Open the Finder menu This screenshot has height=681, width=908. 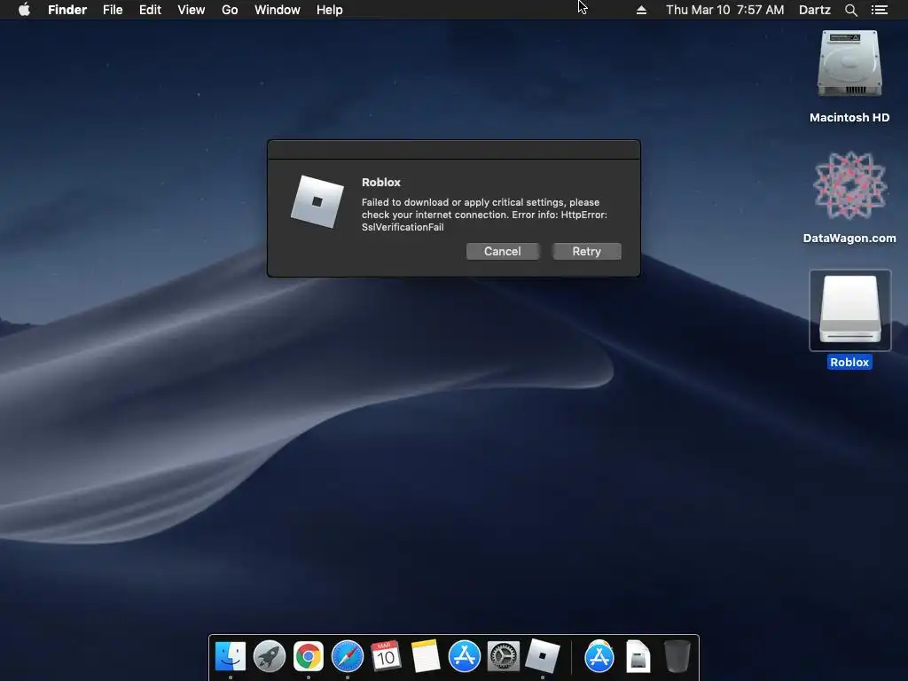[67, 10]
